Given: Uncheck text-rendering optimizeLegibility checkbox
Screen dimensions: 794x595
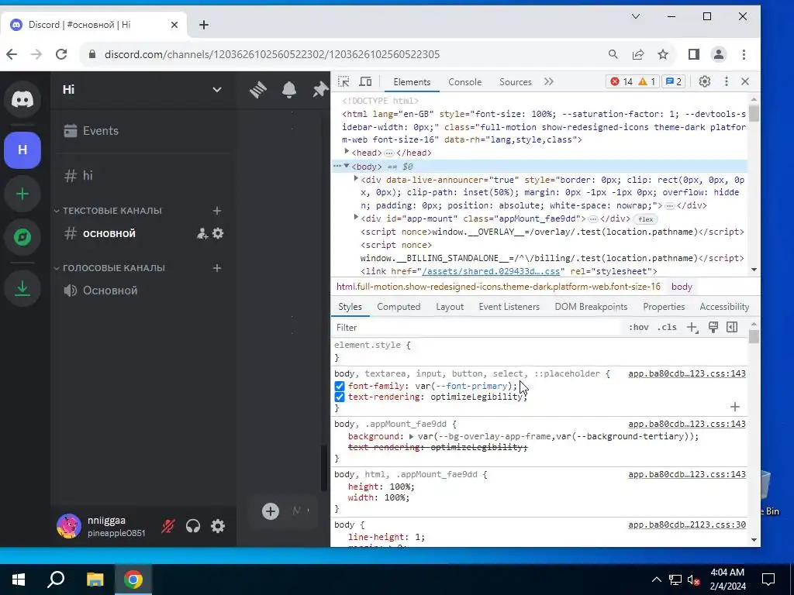Looking at the screenshot, I should [340, 397].
